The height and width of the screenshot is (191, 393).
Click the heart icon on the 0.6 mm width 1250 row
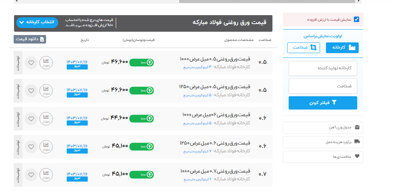pyautogui.click(x=31, y=147)
